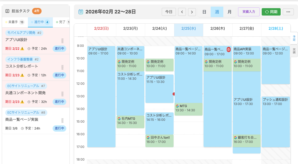Click the red current-time marker dot

pyautogui.click(x=174, y=94)
